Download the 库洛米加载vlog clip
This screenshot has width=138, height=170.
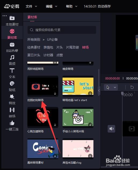pyautogui.click(x=90, y=156)
